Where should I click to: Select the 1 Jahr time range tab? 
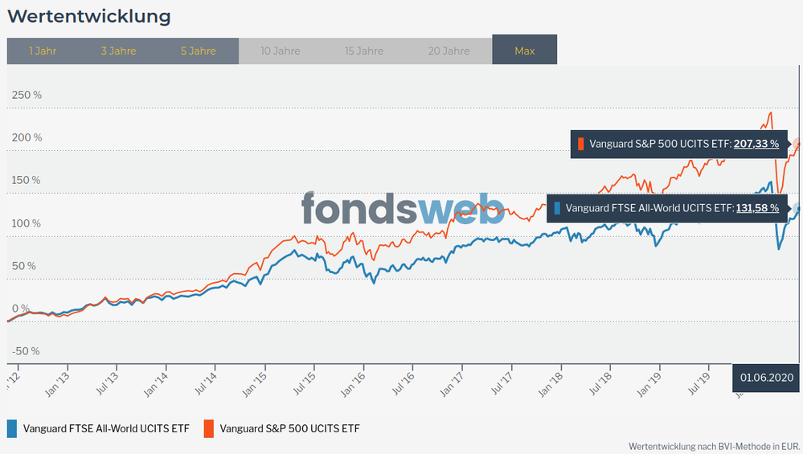43,51
